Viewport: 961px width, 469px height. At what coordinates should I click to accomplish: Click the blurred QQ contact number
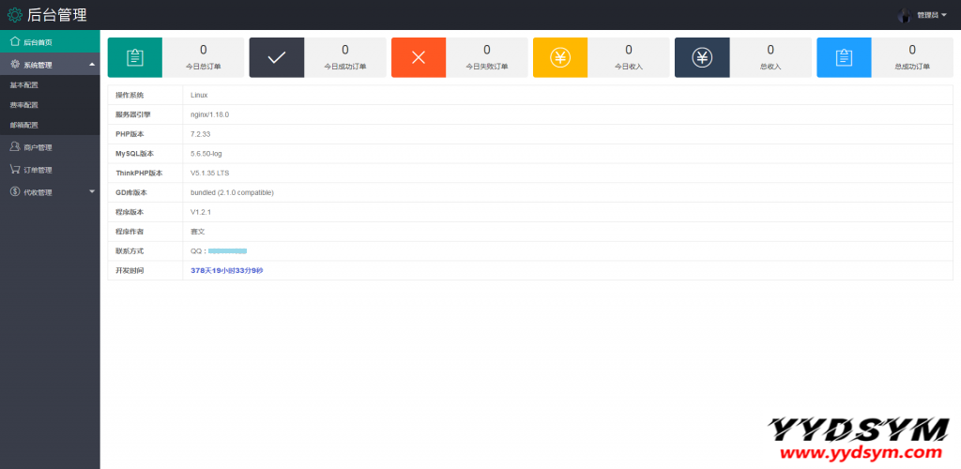click(x=227, y=251)
